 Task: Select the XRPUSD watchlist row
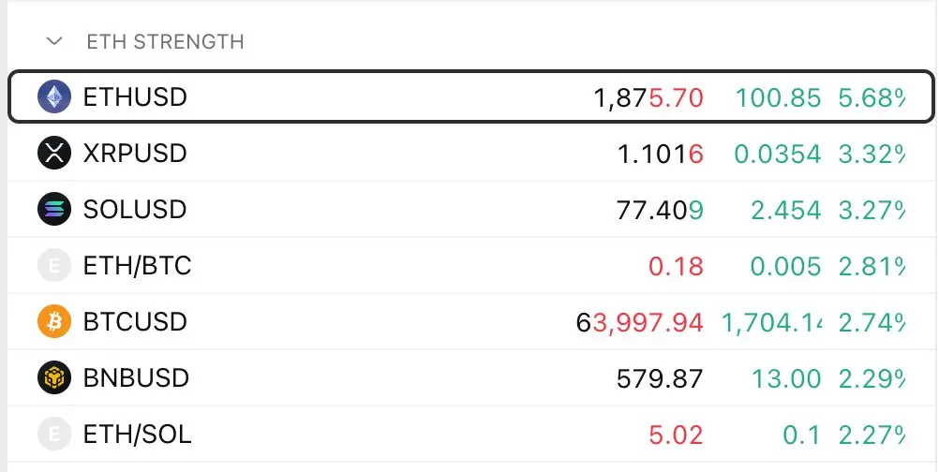(471, 154)
